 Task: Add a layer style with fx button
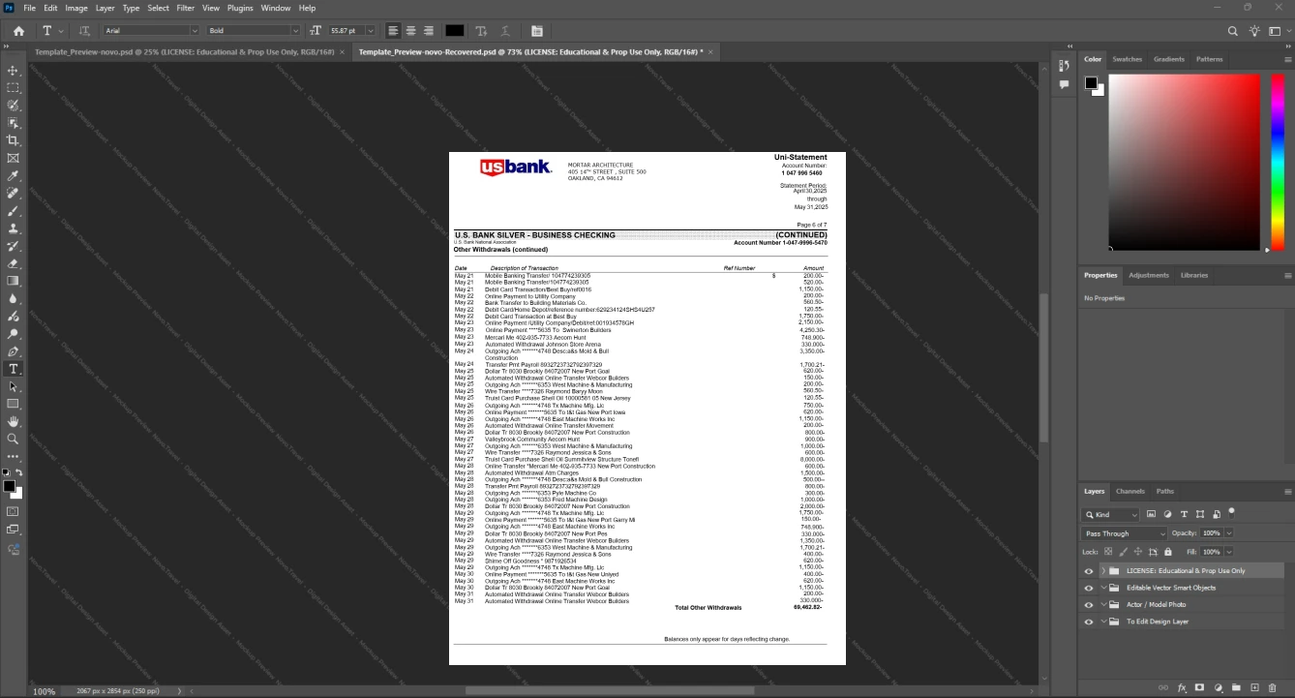tap(1182, 687)
